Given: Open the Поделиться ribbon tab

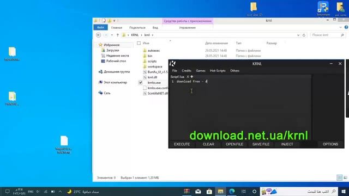Looking at the screenshot, I should 137,28.
